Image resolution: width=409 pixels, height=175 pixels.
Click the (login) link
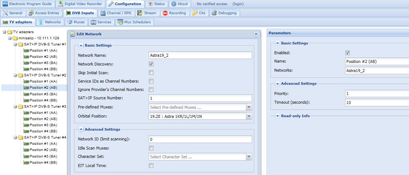238,4
